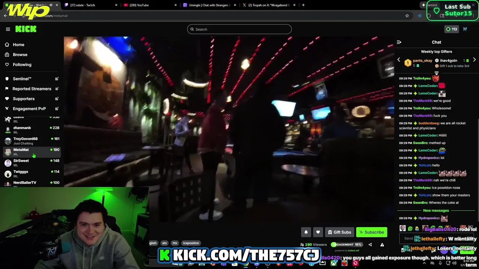This screenshot has height=269, width=479.
Task: Select the htx stream tag
Action: click(175, 243)
